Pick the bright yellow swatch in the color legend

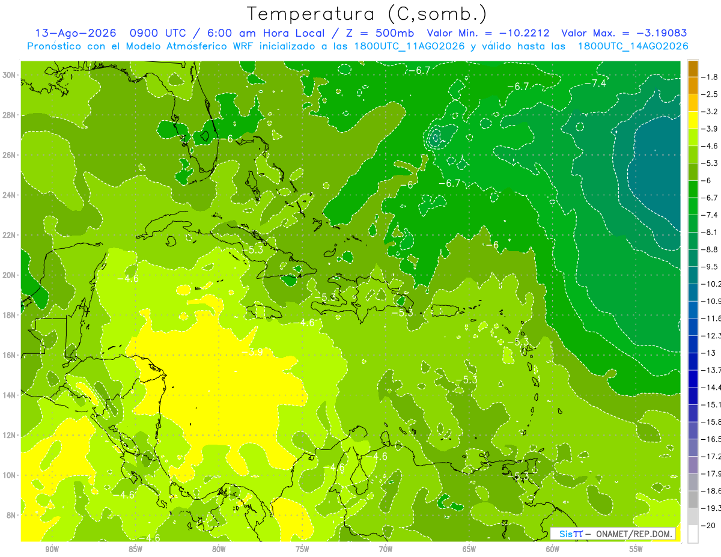[693, 120]
